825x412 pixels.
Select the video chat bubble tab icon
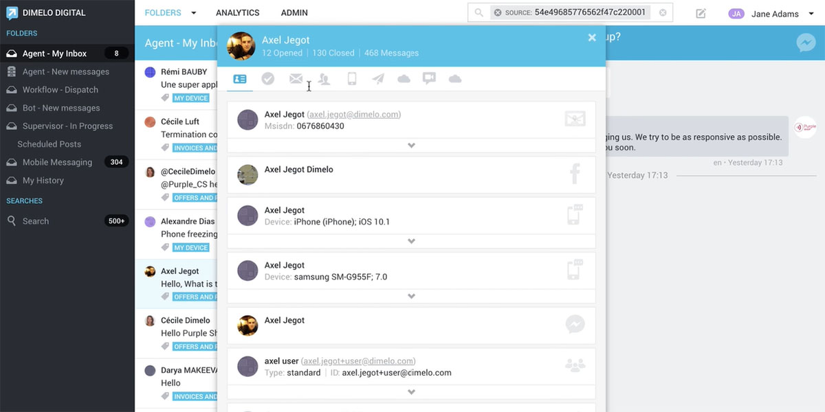point(429,78)
